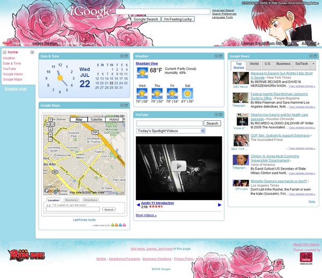Click the analog clock face
The image size is (322, 278).
pyautogui.click(x=60, y=78)
